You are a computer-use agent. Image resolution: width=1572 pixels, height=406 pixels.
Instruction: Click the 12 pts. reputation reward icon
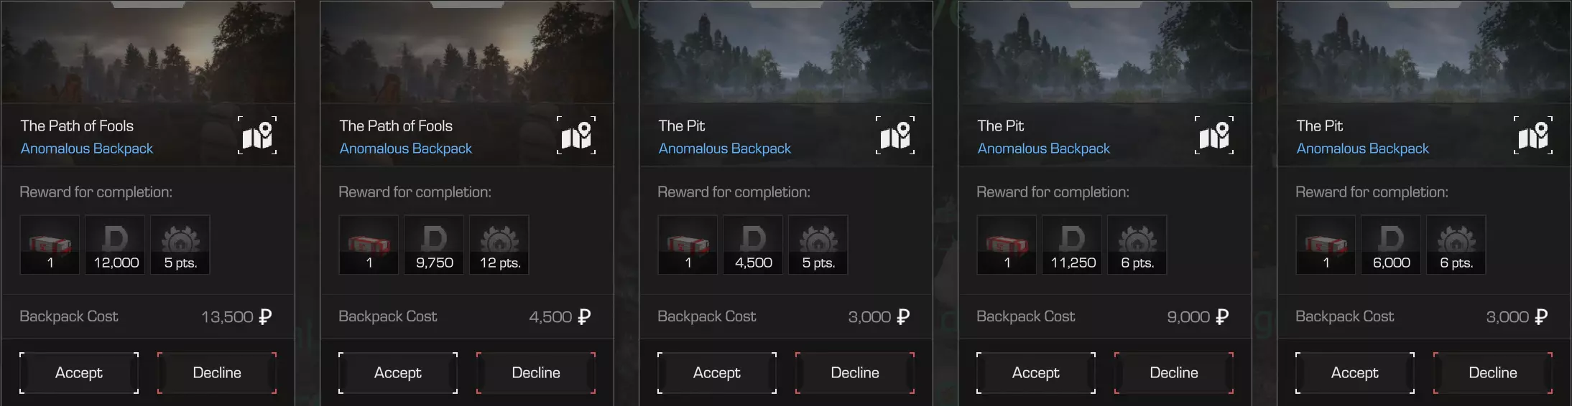click(x=499, y=245)
